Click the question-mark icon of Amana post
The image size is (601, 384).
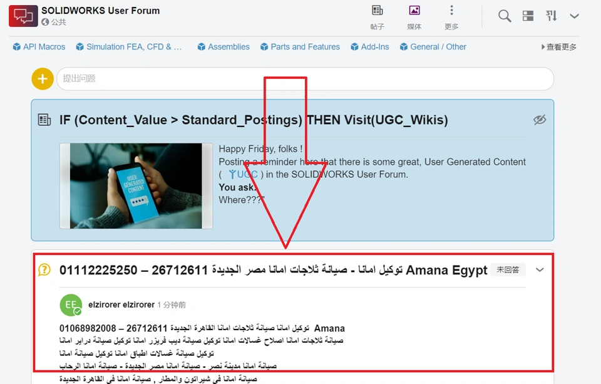[44, 270]
